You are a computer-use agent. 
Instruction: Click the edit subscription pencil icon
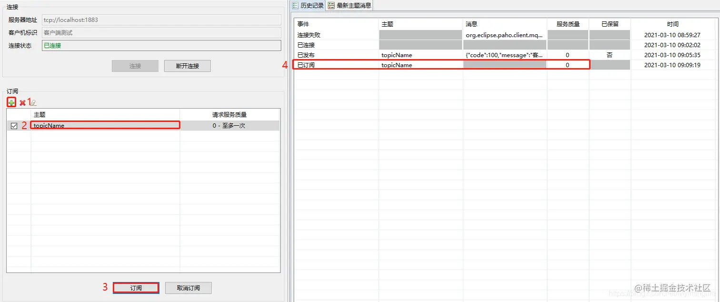click(x=33, y=103)
